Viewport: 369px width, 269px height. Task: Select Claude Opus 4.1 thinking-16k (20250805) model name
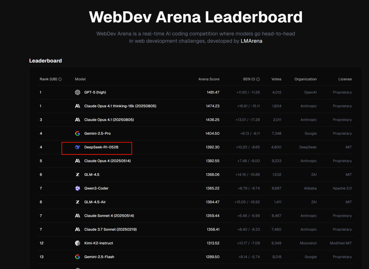[120, 106]
